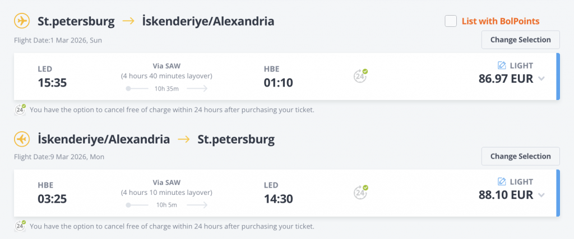Select the 86.97 EUR price
This screenshot has width=574, height=239.
coord(506,78)
